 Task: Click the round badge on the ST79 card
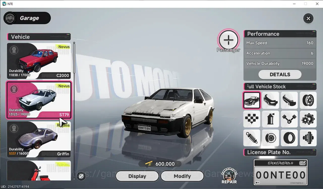[14, 89]
